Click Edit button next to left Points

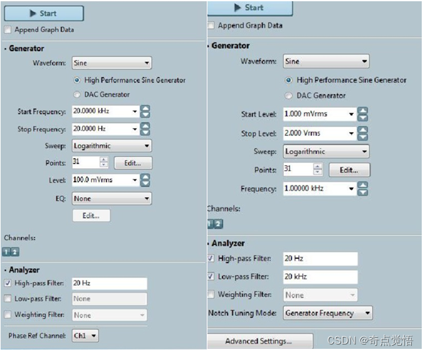tap(133, 163)
